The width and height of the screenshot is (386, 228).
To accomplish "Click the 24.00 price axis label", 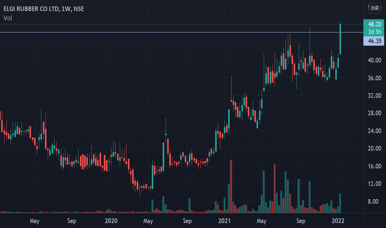I will point(374,131).
